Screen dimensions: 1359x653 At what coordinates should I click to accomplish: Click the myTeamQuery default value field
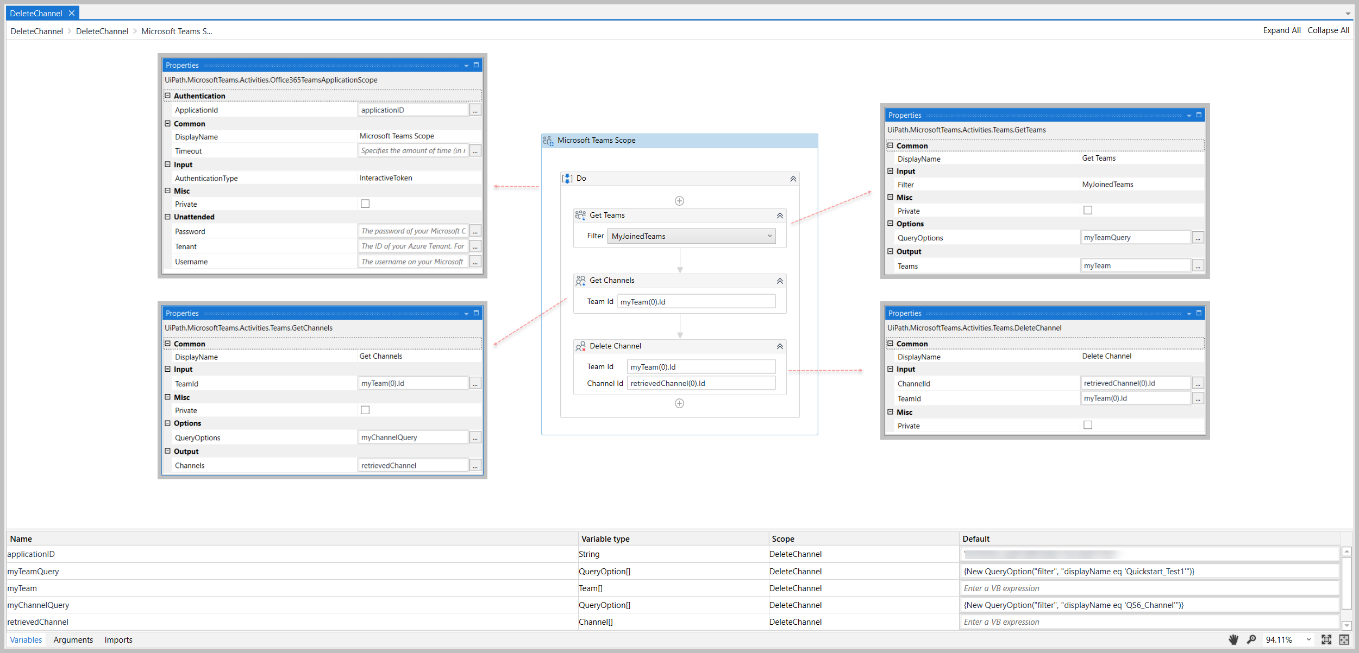tap(1149, 571)
